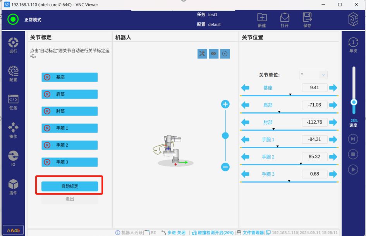Open the 插件 plugins sidebar tab

[x=13, y=187]
